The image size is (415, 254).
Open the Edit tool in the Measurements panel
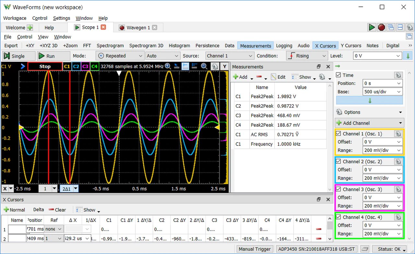tap(278, 77)
